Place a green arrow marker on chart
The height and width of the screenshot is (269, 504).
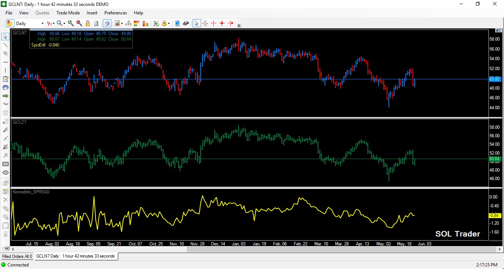click(6, 96)
